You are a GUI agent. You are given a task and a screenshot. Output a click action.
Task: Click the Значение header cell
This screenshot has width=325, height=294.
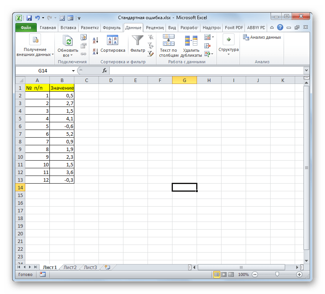(x=62, y=88)
